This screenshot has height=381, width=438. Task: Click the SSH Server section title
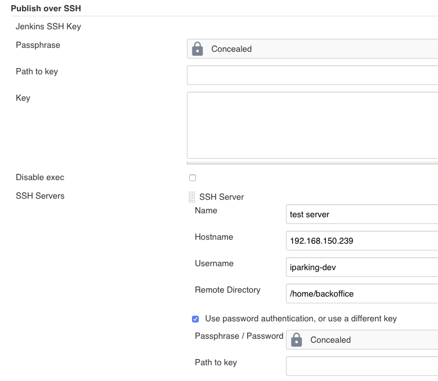(221, 197)
